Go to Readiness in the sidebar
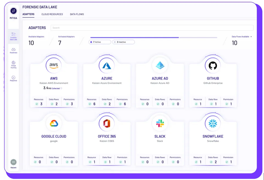Image resolution: width=264 pixels, height=180 pixels. tap(13, 50)
